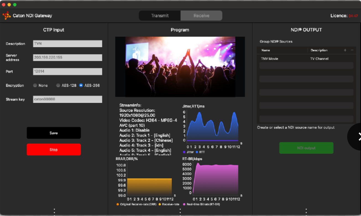Image resolution: width=361 pixels, height=216 pixels.
Task: Open the Program panel bottom handle
Action: coord(180,212)
